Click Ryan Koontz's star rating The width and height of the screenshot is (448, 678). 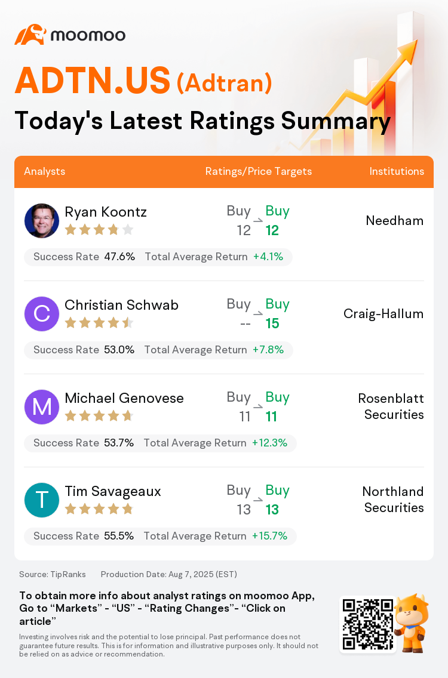click(99, 230)
